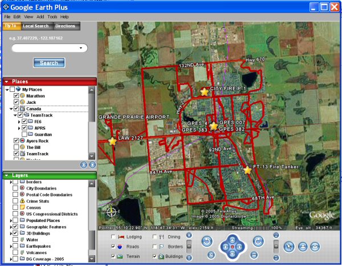342x266 pixels.
Task: Click the reset tilt button near rotate right
Action: click(254, 255)
